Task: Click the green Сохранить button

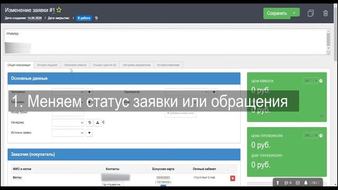Action: click(x=277, y=13)
